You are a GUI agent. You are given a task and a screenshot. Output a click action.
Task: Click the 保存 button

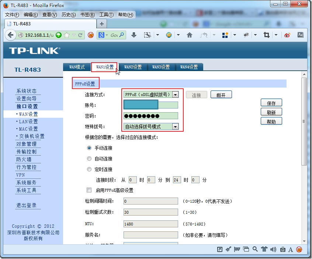(271, 103)
